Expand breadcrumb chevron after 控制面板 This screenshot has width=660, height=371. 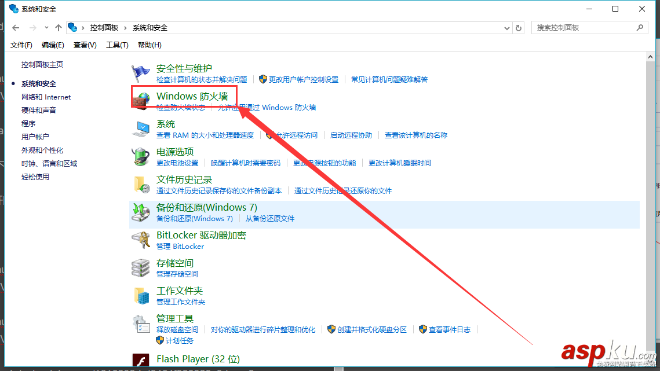coord(125,28)
